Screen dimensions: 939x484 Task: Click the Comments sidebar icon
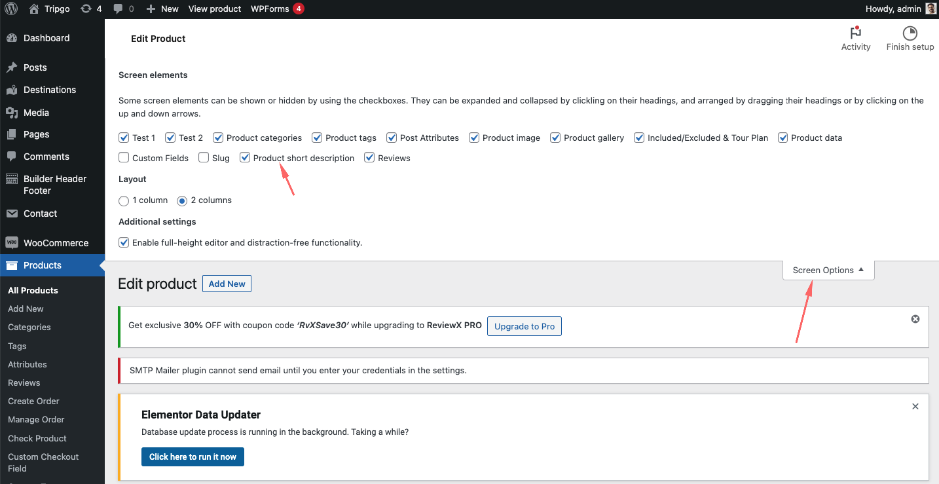tap(12, 157)
